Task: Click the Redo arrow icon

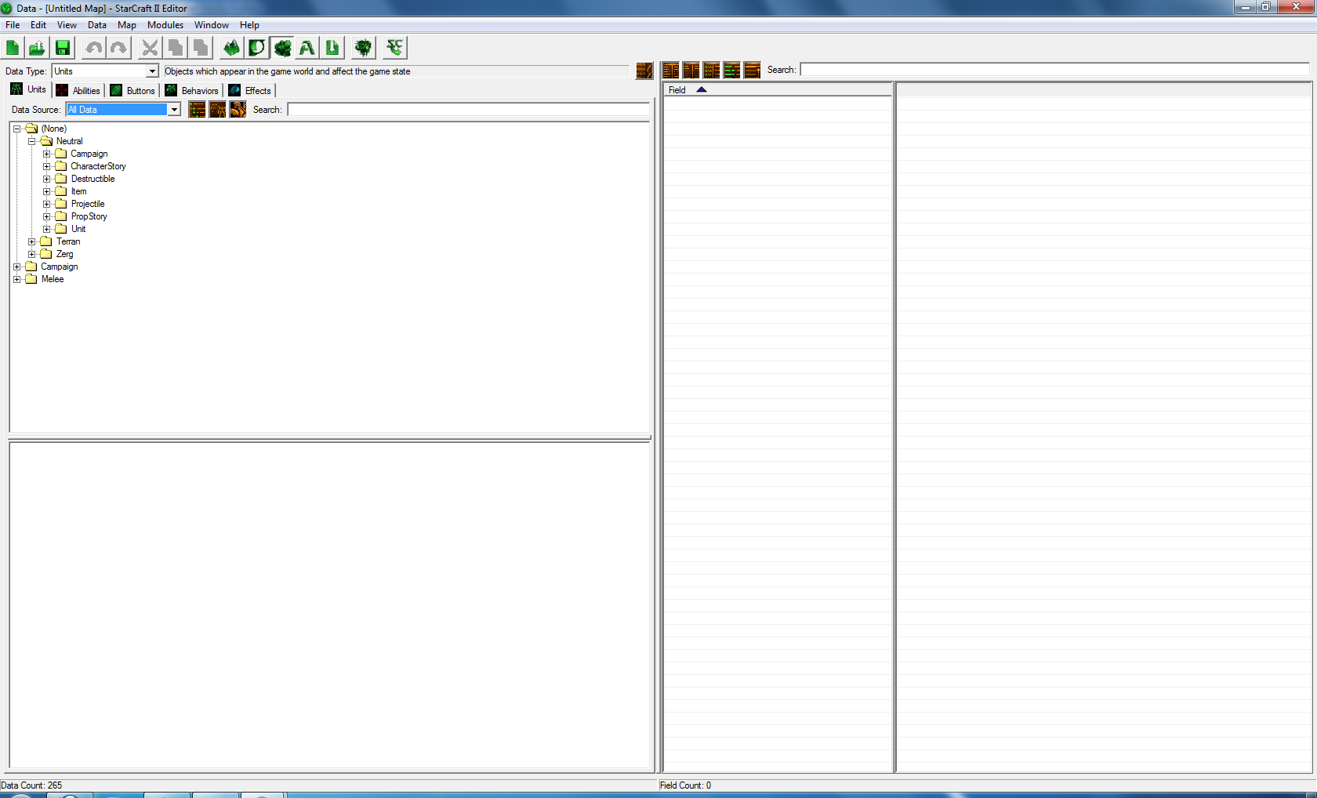Action: click(119, 48)
